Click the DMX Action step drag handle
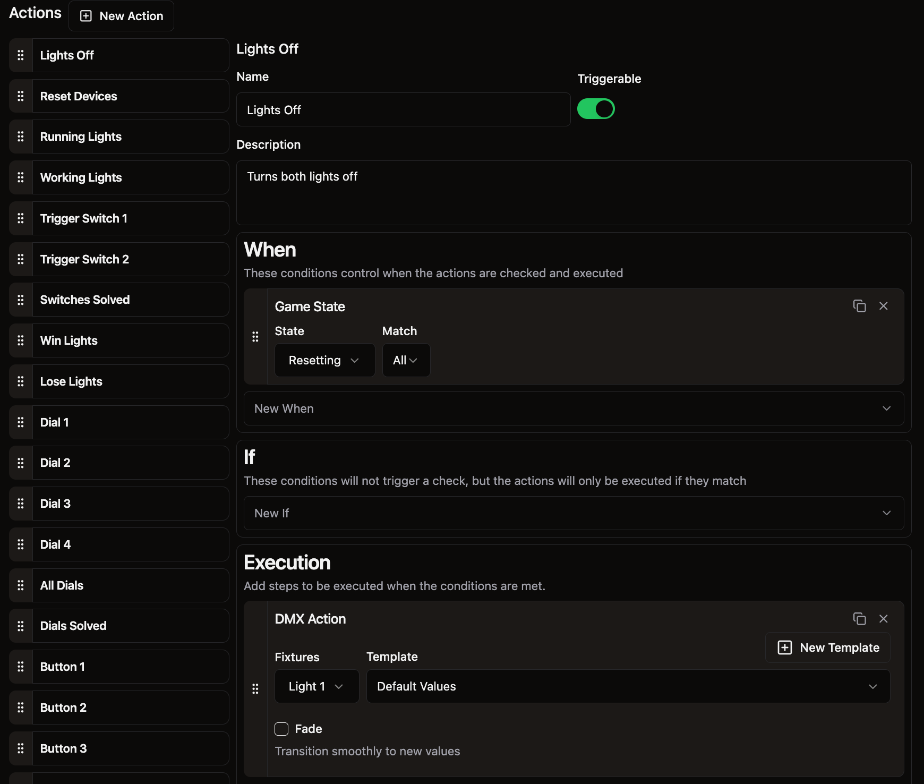 point(255,689)
